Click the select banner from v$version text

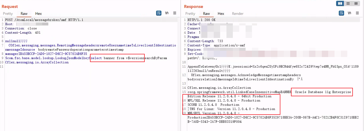tap(117, 58)
